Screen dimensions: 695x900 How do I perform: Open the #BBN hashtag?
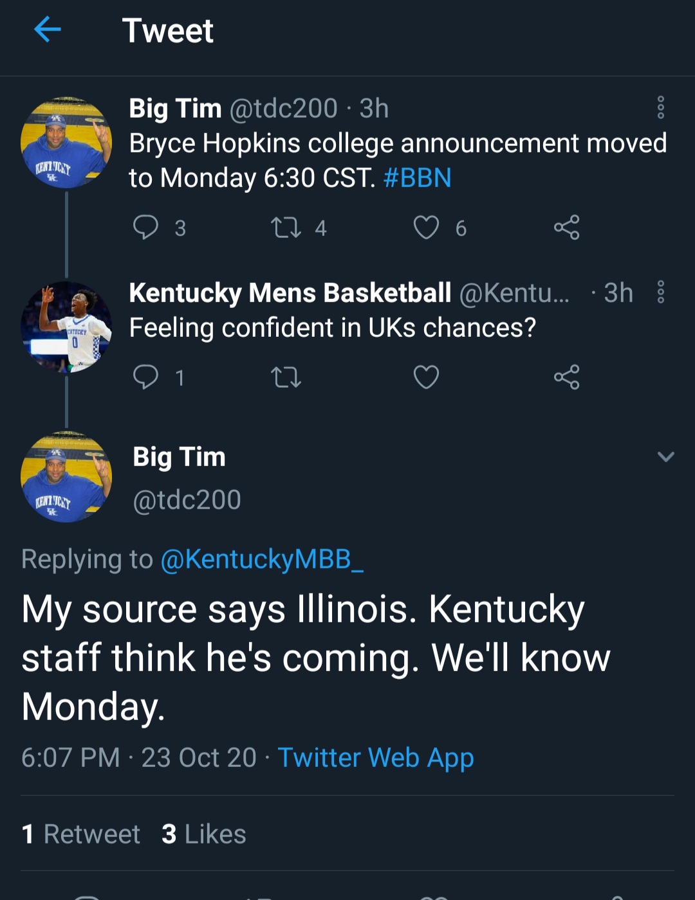point(417,178)
